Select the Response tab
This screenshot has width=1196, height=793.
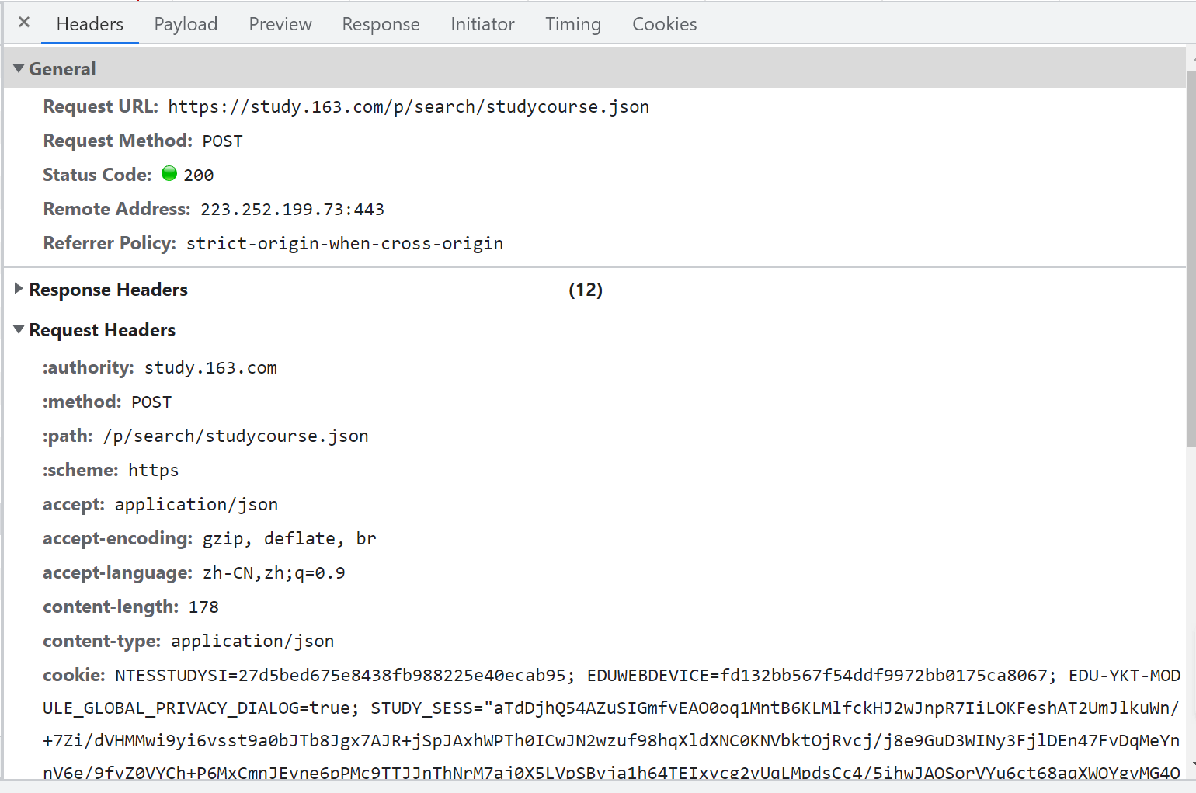[x=381, y=24]
